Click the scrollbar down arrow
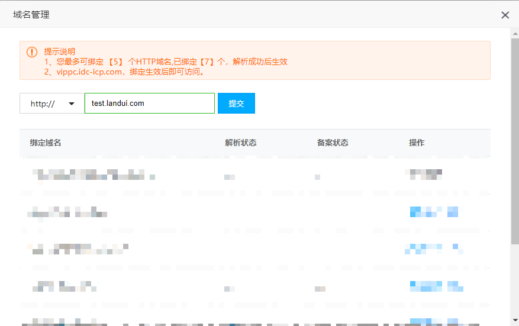 [x=514, y=320]
